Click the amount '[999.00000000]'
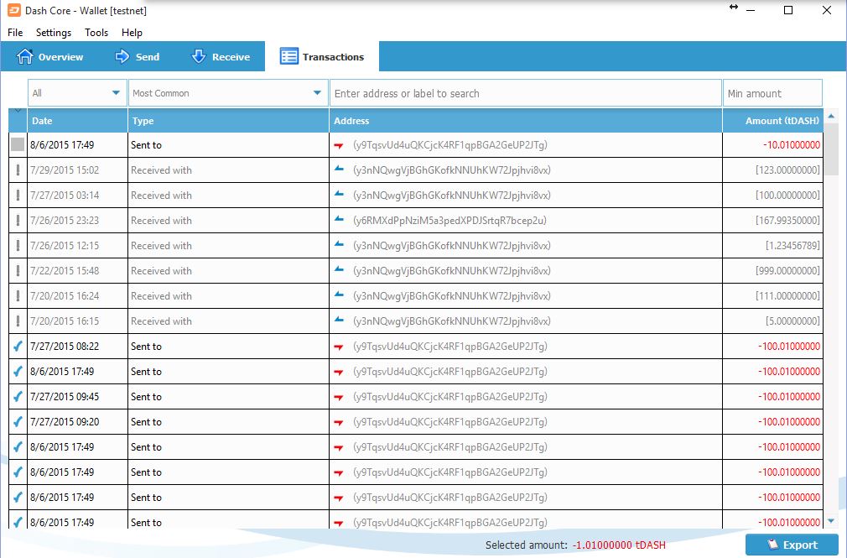Viewport: 847px width, 558px height. (787, 270)
